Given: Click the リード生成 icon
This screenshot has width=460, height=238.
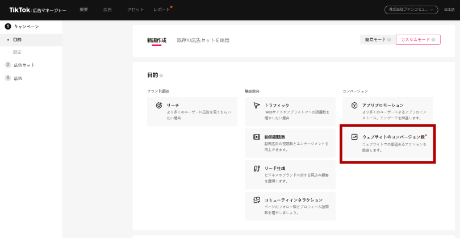Looking at the screenshot, I should pyautogui.click(x=257, y=169).
